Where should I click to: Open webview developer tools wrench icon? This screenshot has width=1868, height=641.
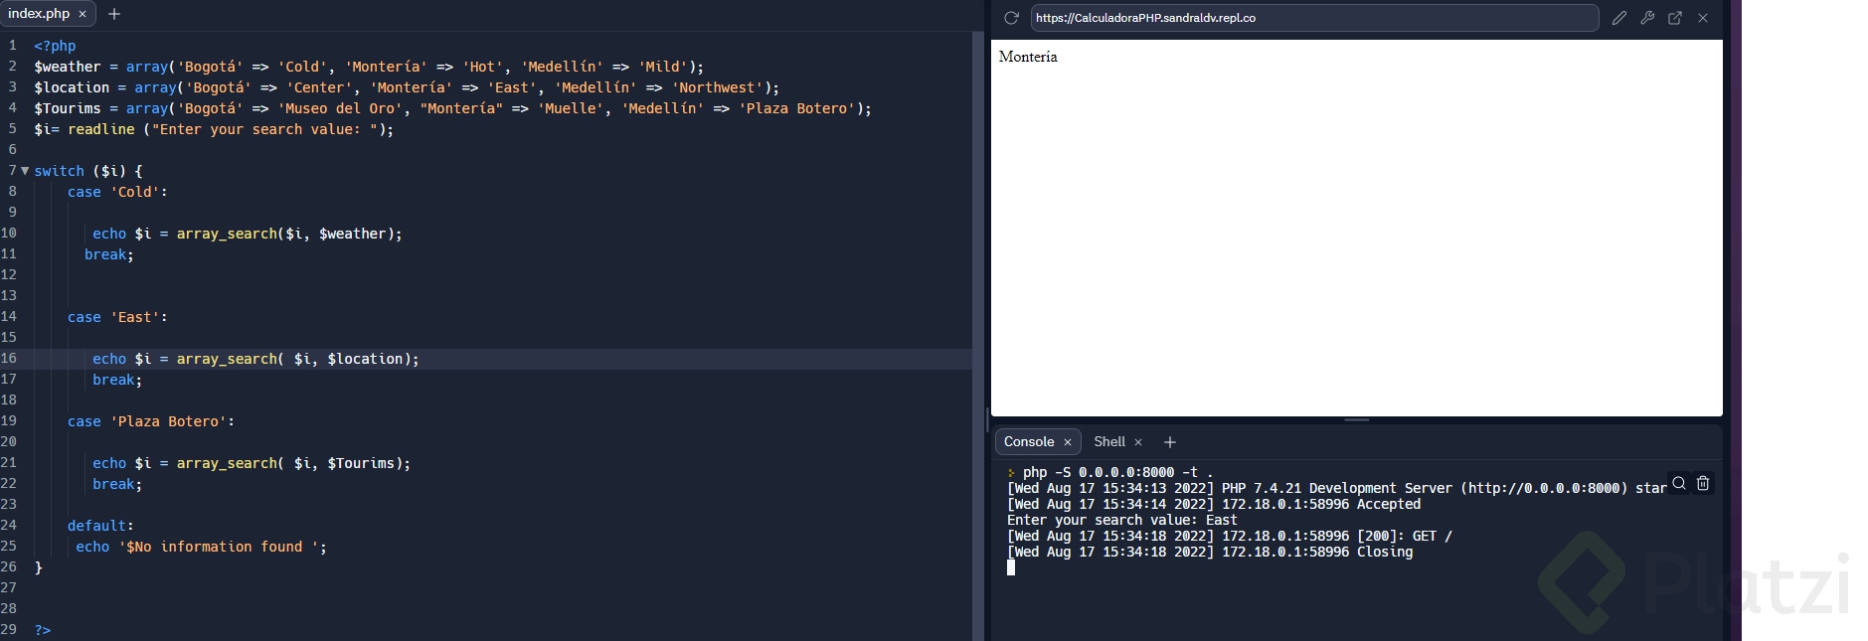1647,18
